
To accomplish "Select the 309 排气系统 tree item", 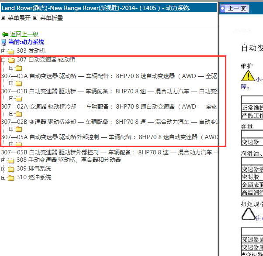I will 34,169.
